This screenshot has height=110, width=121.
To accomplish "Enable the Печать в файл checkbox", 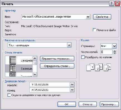I will [x=94, y=30].
